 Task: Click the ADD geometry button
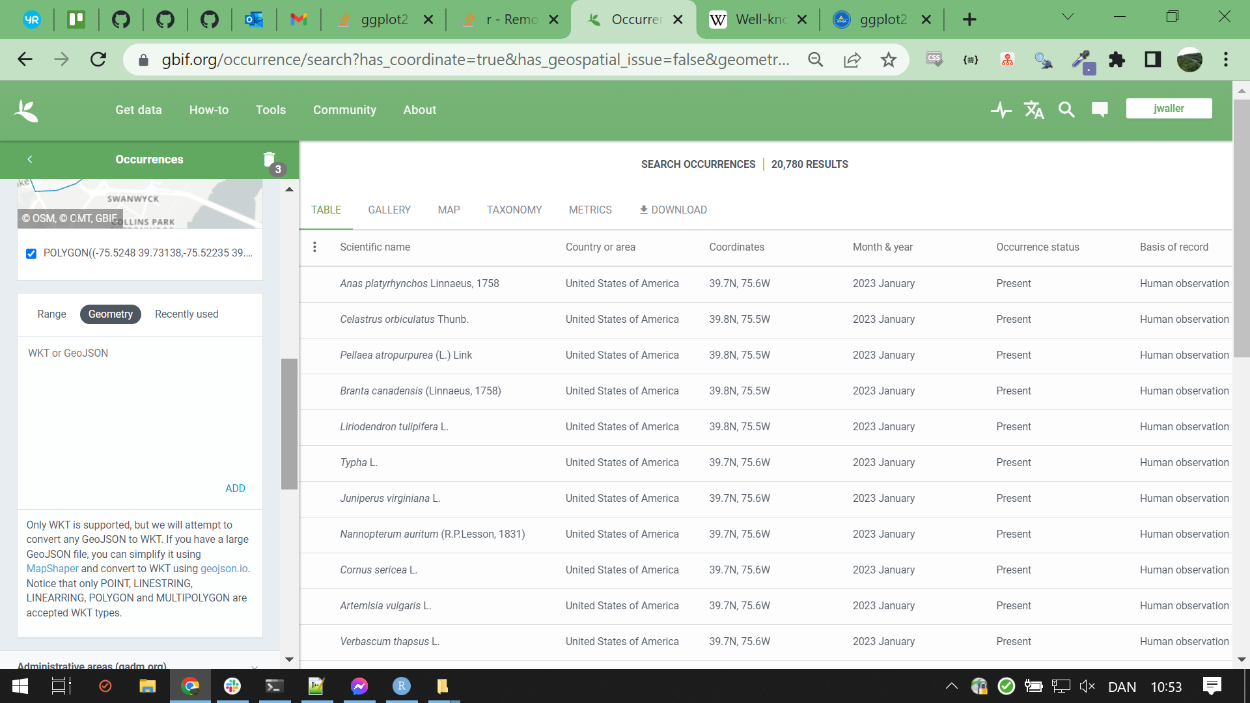pos(235,489)
